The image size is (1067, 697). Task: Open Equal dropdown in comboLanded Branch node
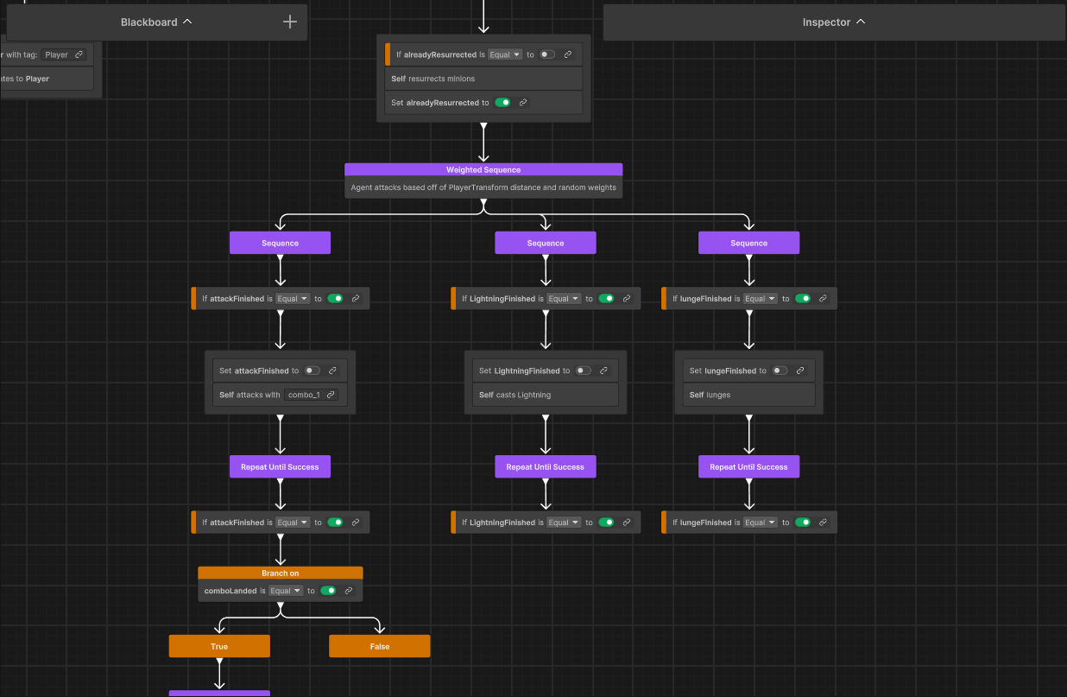pos(285,590)
